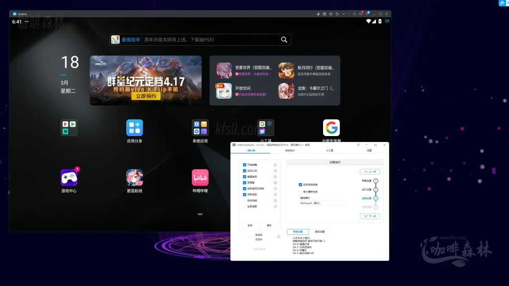509x286 pixels.
Task: Advance to the next step with 下一步
Action: (x=370, y=216)
